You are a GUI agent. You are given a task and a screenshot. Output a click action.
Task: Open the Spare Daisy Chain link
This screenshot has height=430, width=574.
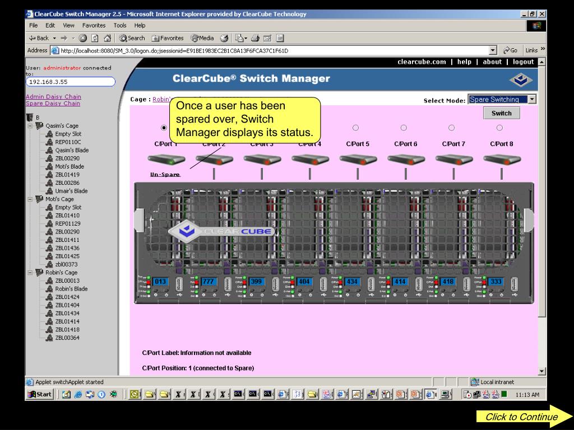(x=53, y=104)
